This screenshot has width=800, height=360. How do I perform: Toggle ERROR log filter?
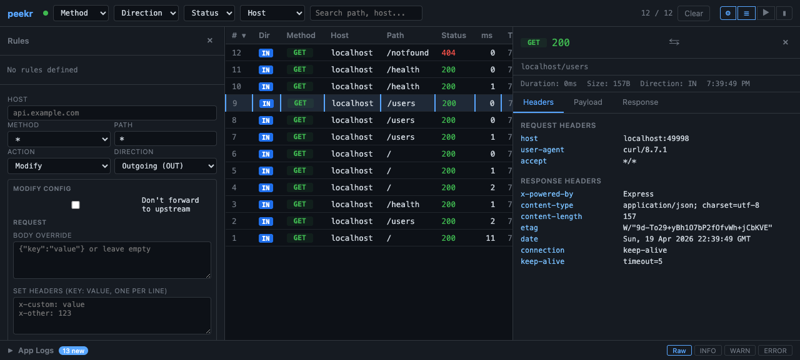775,351
